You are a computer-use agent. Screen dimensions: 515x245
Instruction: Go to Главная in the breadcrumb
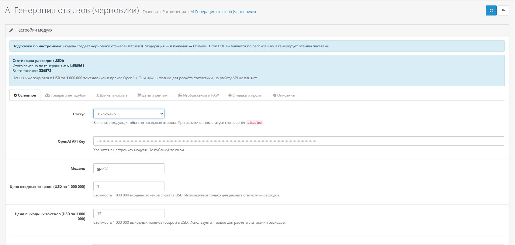coord(150,12)
